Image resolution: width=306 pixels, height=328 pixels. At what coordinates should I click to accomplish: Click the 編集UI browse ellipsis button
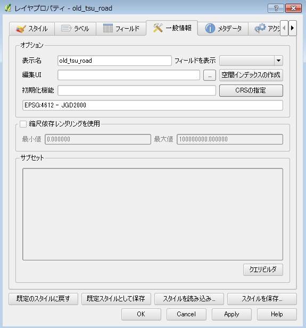(x=210, y=75)
